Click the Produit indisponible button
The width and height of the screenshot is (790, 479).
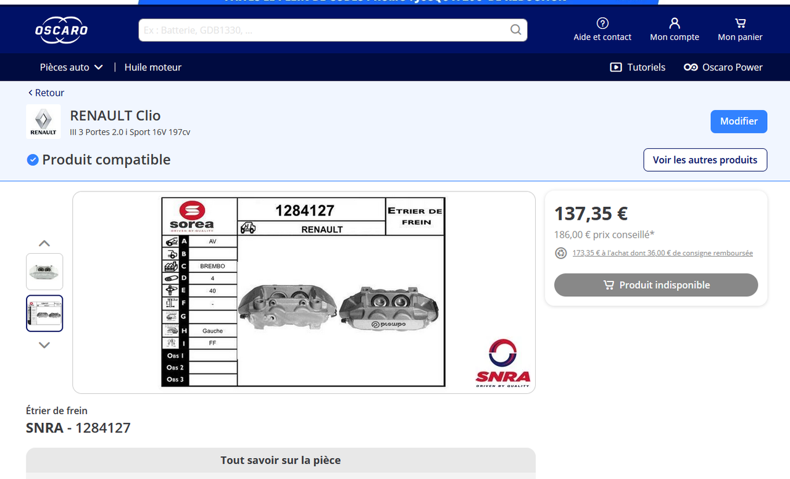[x=656, y=285]
